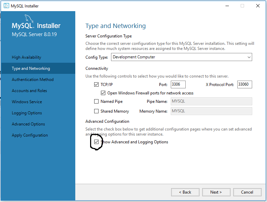Click the Pipe Name field

(x=211, y=102)
